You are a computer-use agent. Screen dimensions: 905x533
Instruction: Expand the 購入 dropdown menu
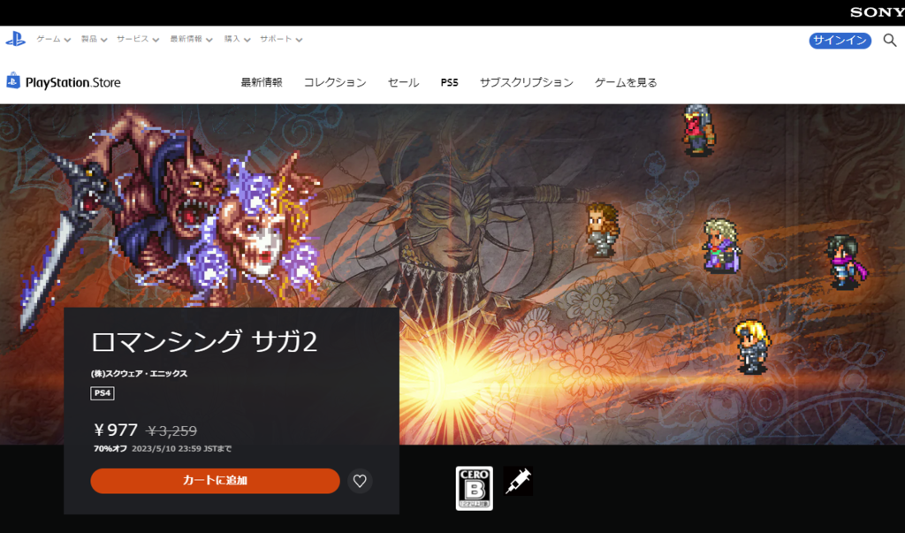pyautogui.click(x=237, y=39)
